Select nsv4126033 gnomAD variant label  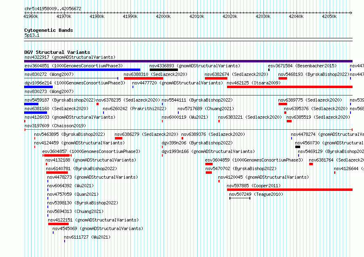pos(70,117)
